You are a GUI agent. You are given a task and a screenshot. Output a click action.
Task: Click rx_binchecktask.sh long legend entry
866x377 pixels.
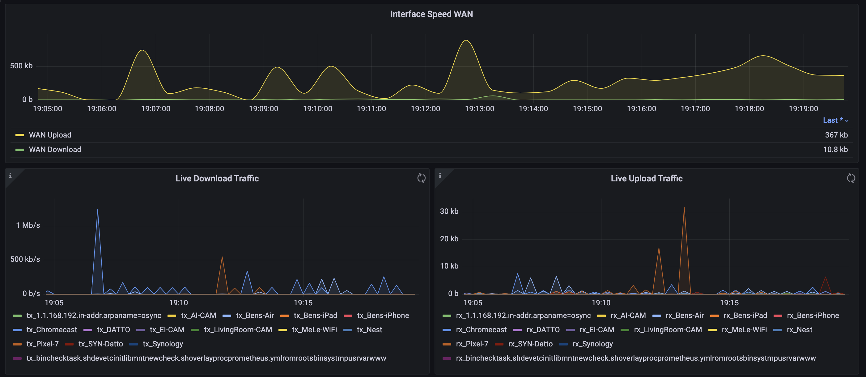click(636, 358)
